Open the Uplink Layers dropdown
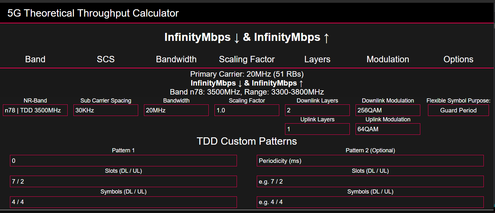The width and height of the screenshot is (495, 213). 317,129
